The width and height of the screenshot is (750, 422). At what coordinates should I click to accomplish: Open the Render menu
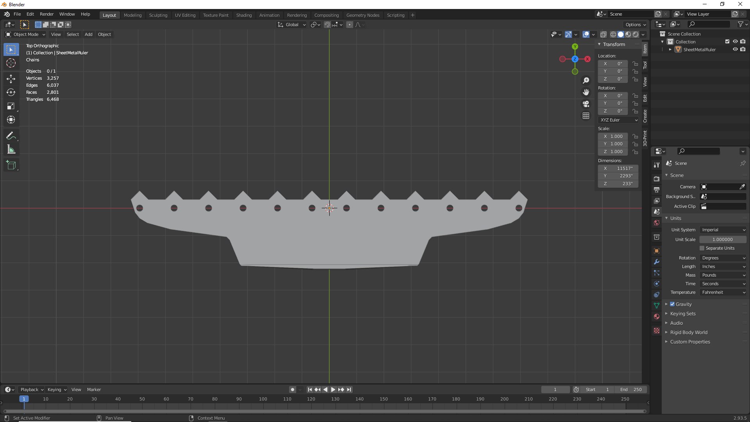click(46, 14)
